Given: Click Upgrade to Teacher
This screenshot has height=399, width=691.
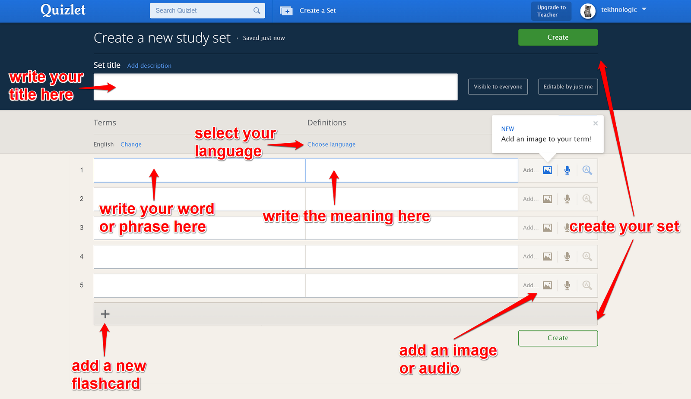Looking at the screenshot, I should pyautogui.click(x=551, y=11).
